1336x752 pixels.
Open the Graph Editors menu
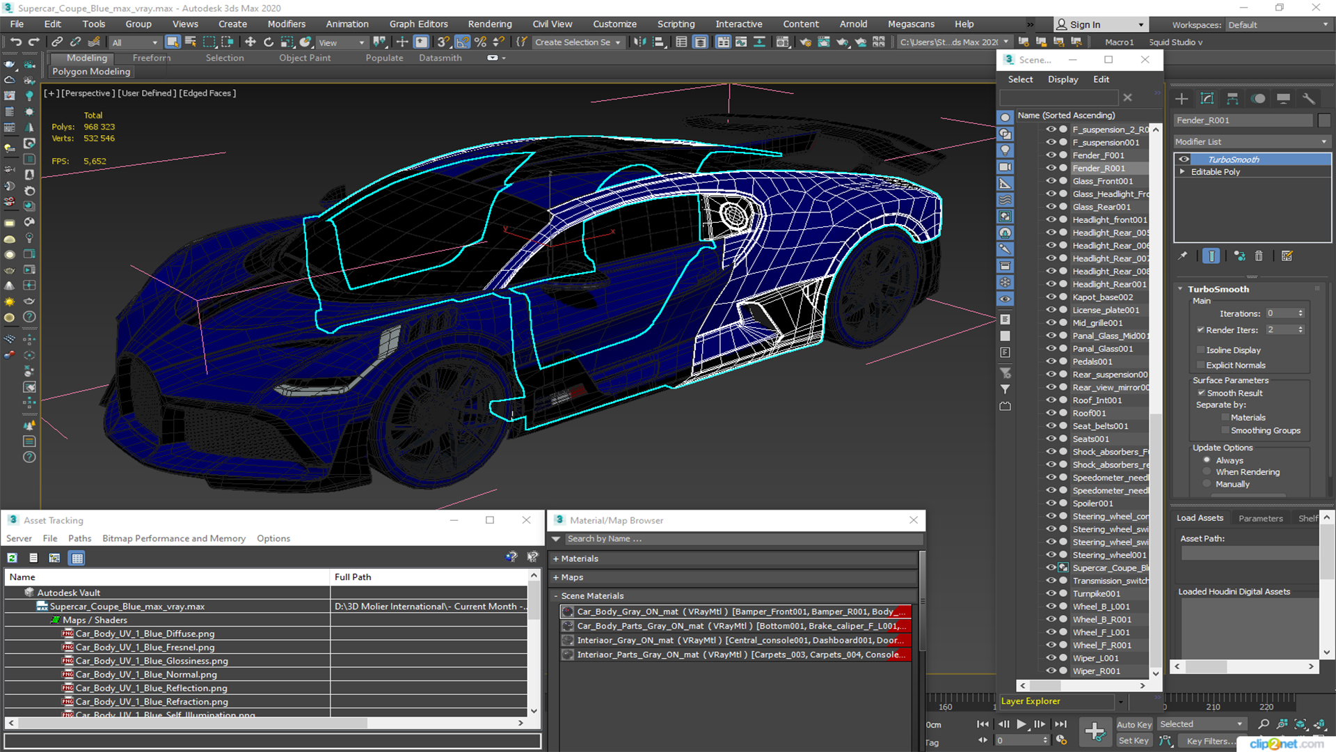click(x=419, y=24)
